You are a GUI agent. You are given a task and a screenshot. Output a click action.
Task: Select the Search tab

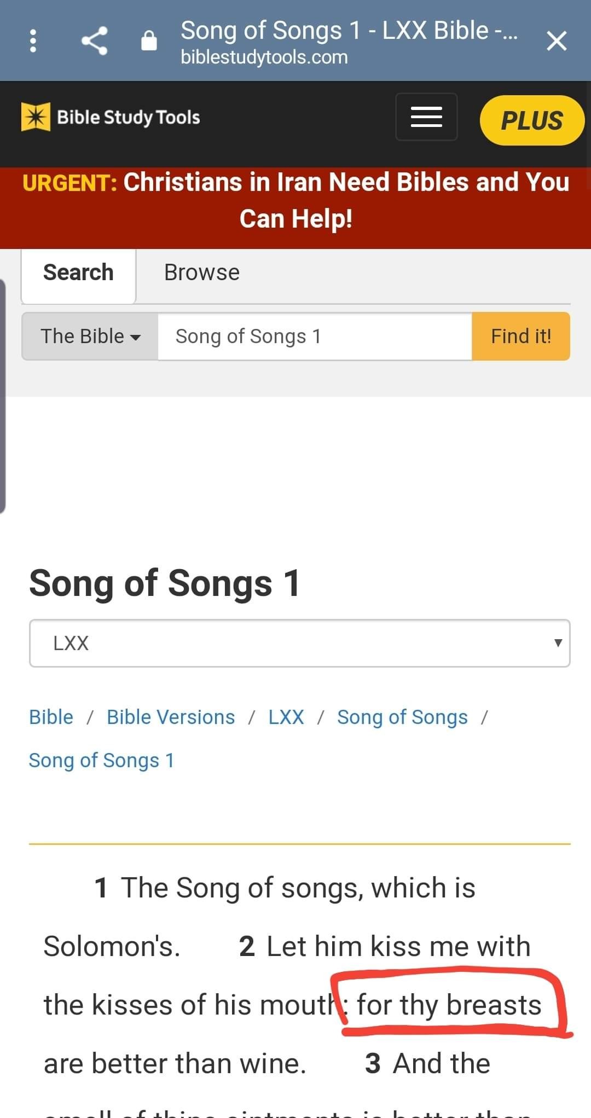tap(78, 273)
